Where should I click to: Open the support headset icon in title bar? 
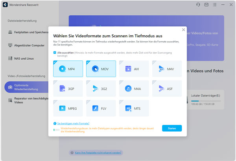click(198, 5)
